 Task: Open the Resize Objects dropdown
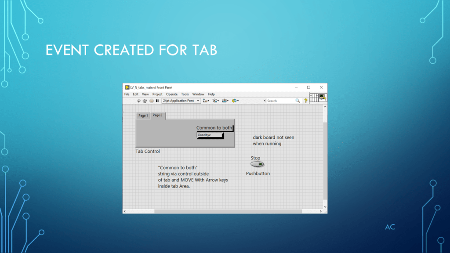click(x=225, y=101)
